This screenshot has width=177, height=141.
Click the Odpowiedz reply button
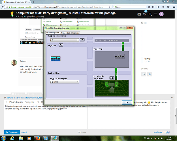coord(12,132)
